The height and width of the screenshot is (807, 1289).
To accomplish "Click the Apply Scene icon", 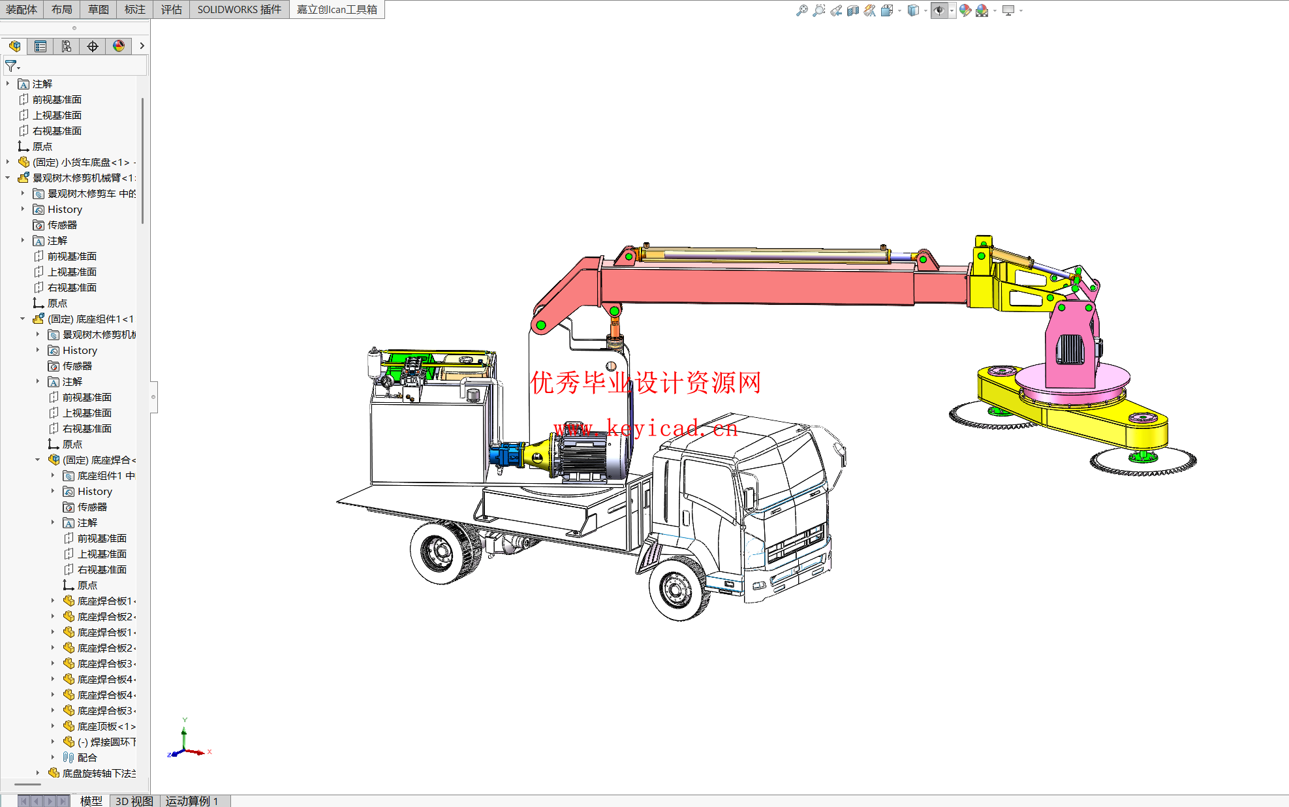I will pyautogui.click(x=982, y=10).
